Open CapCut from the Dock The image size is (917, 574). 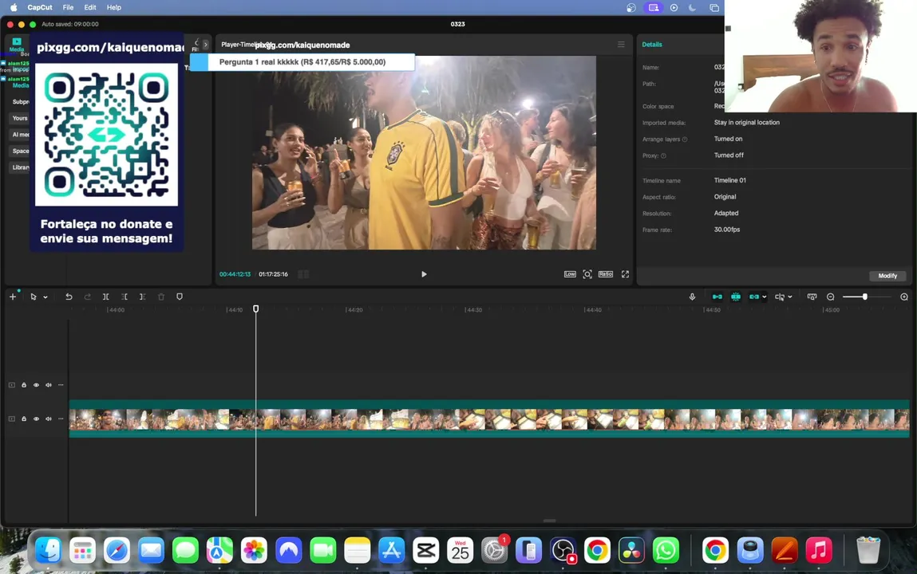[425, 550]
